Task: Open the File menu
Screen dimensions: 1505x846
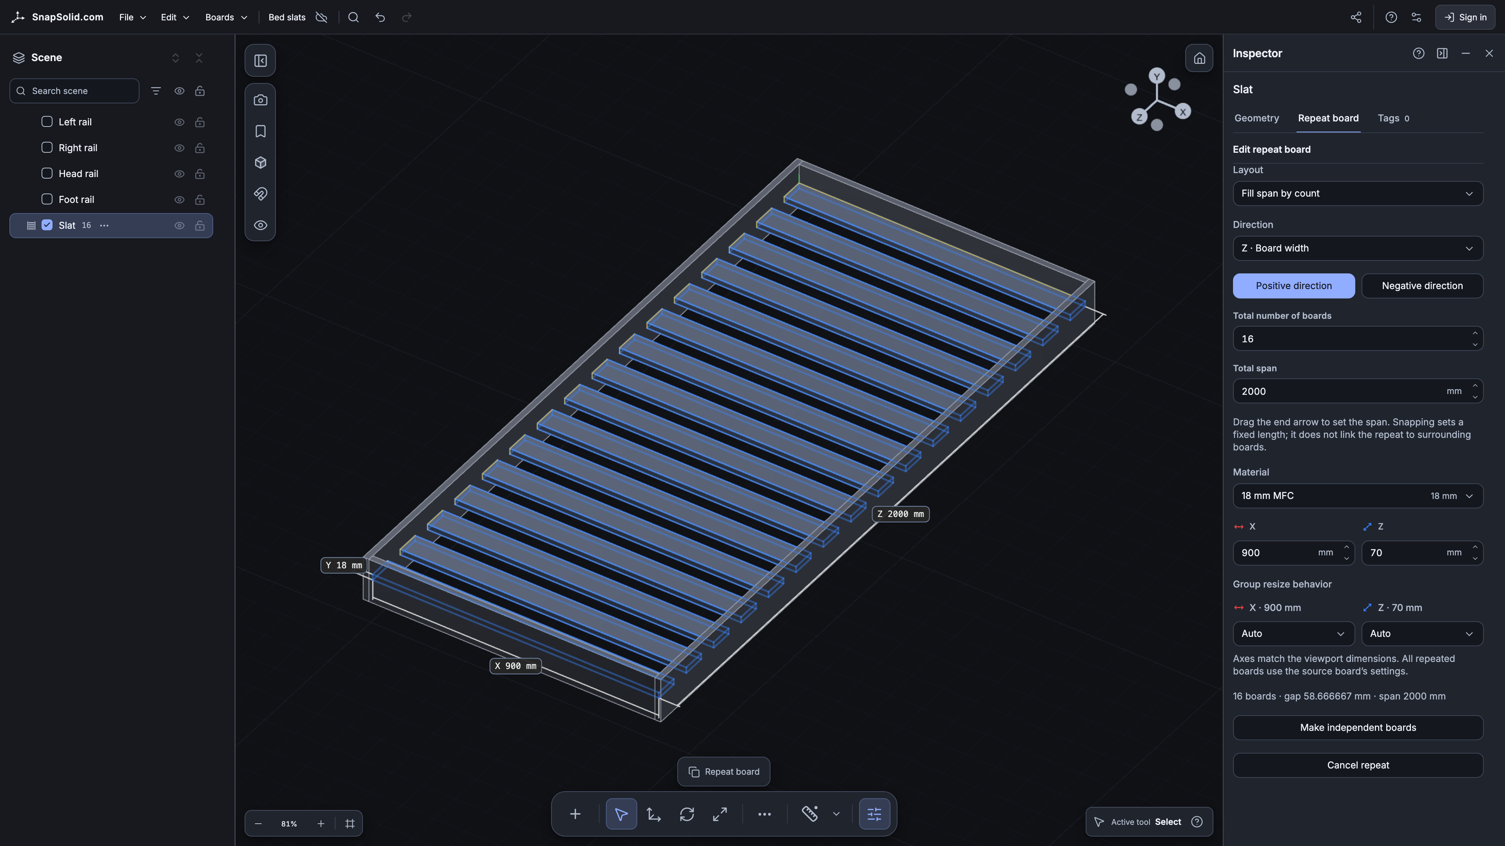Action: coord(132,18)
